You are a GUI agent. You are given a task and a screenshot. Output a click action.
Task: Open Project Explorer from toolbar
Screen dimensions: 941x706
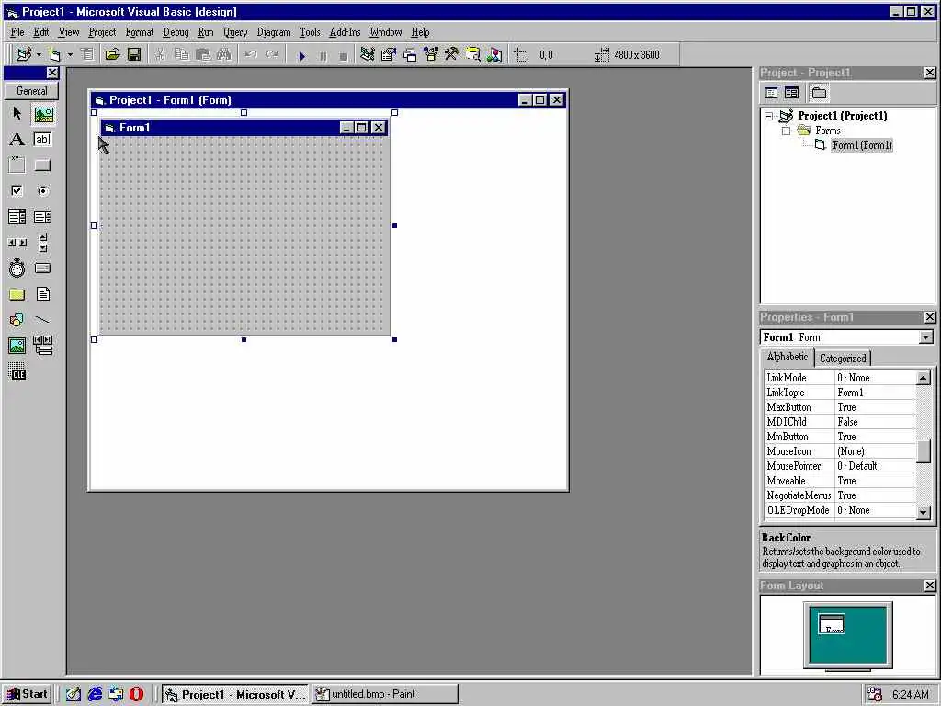368,54
